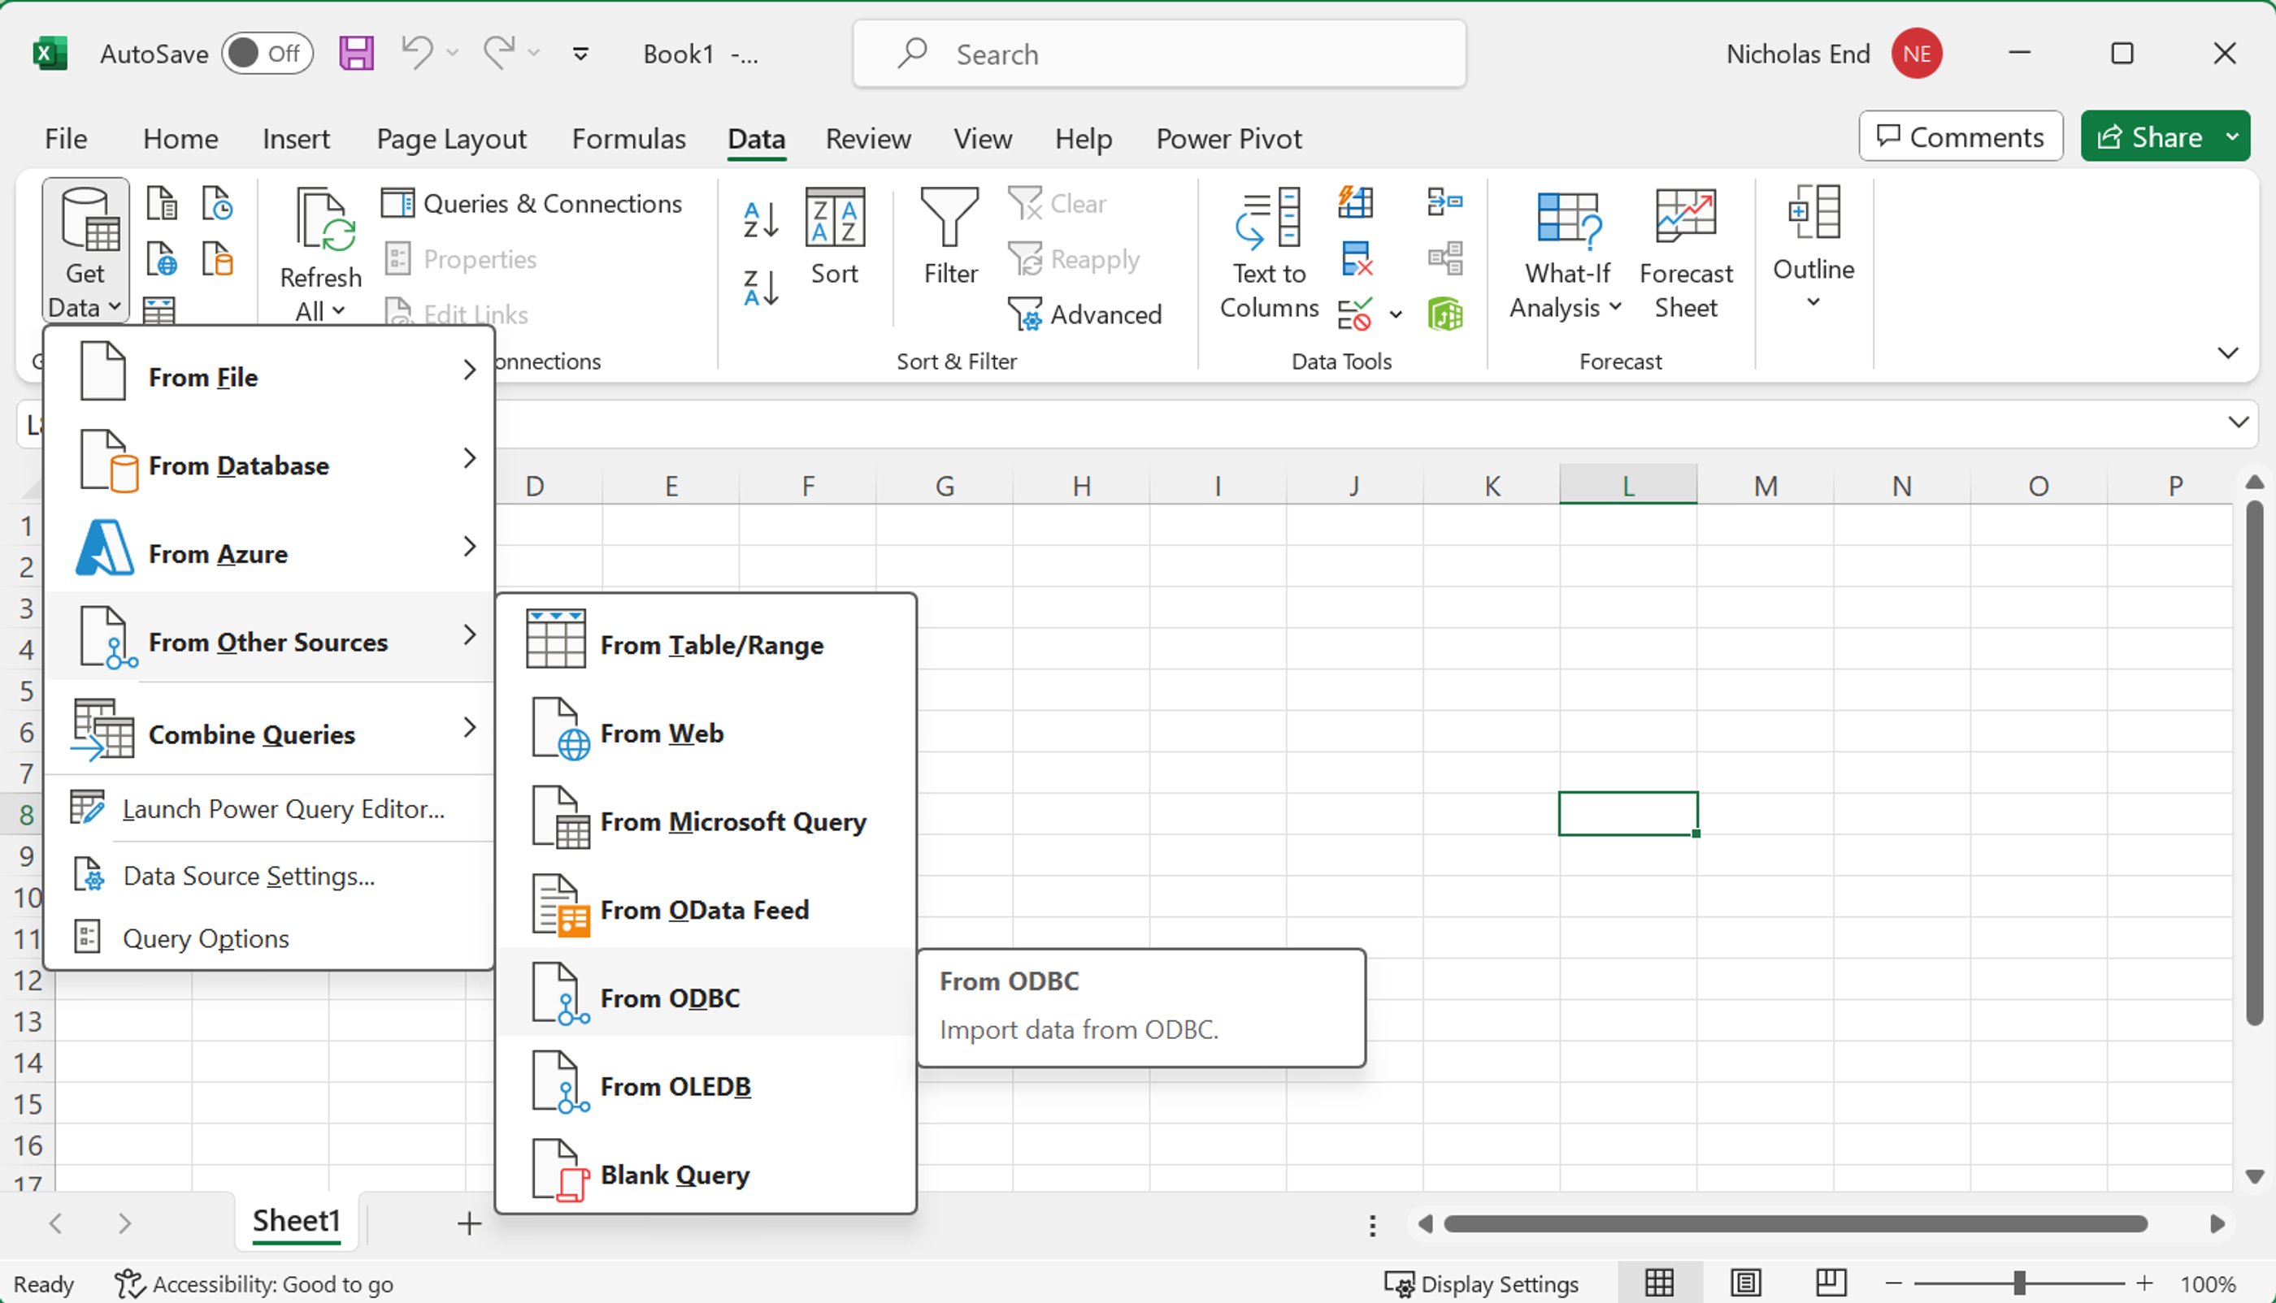Click From Text/CSV icon in ribbon
Viewport: 2276px width, 1303px height.
coord(162,203)
